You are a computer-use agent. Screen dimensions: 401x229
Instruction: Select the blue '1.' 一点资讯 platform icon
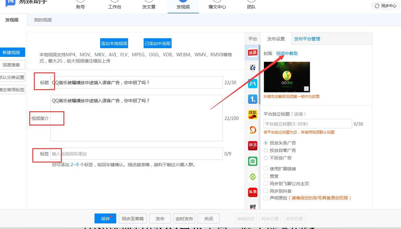tap(253, 99)
